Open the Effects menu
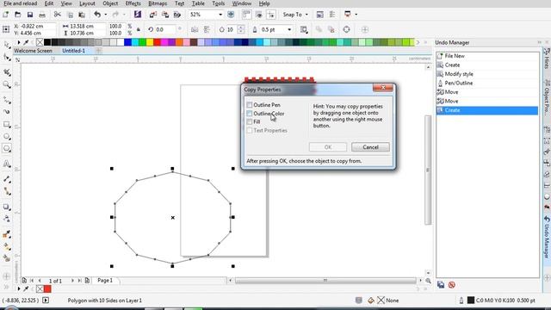 133,3
